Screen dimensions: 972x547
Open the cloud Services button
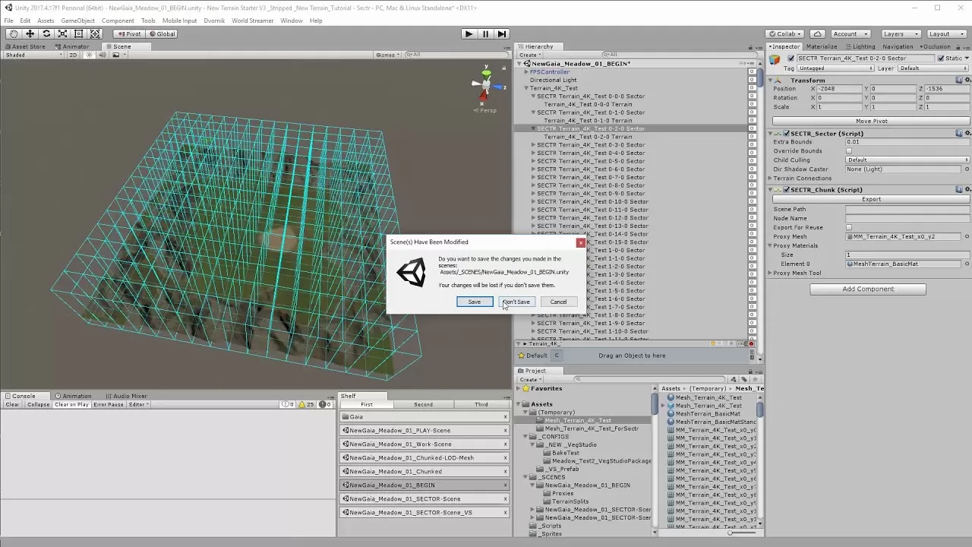[x=817, y=33]
